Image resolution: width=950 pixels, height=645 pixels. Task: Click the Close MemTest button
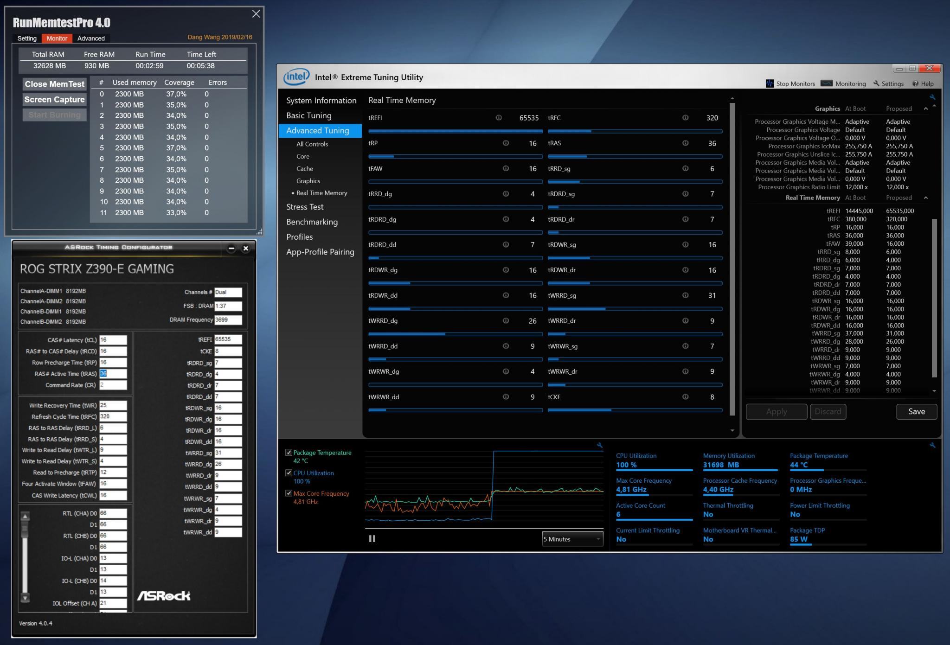[x=55, y=84]
